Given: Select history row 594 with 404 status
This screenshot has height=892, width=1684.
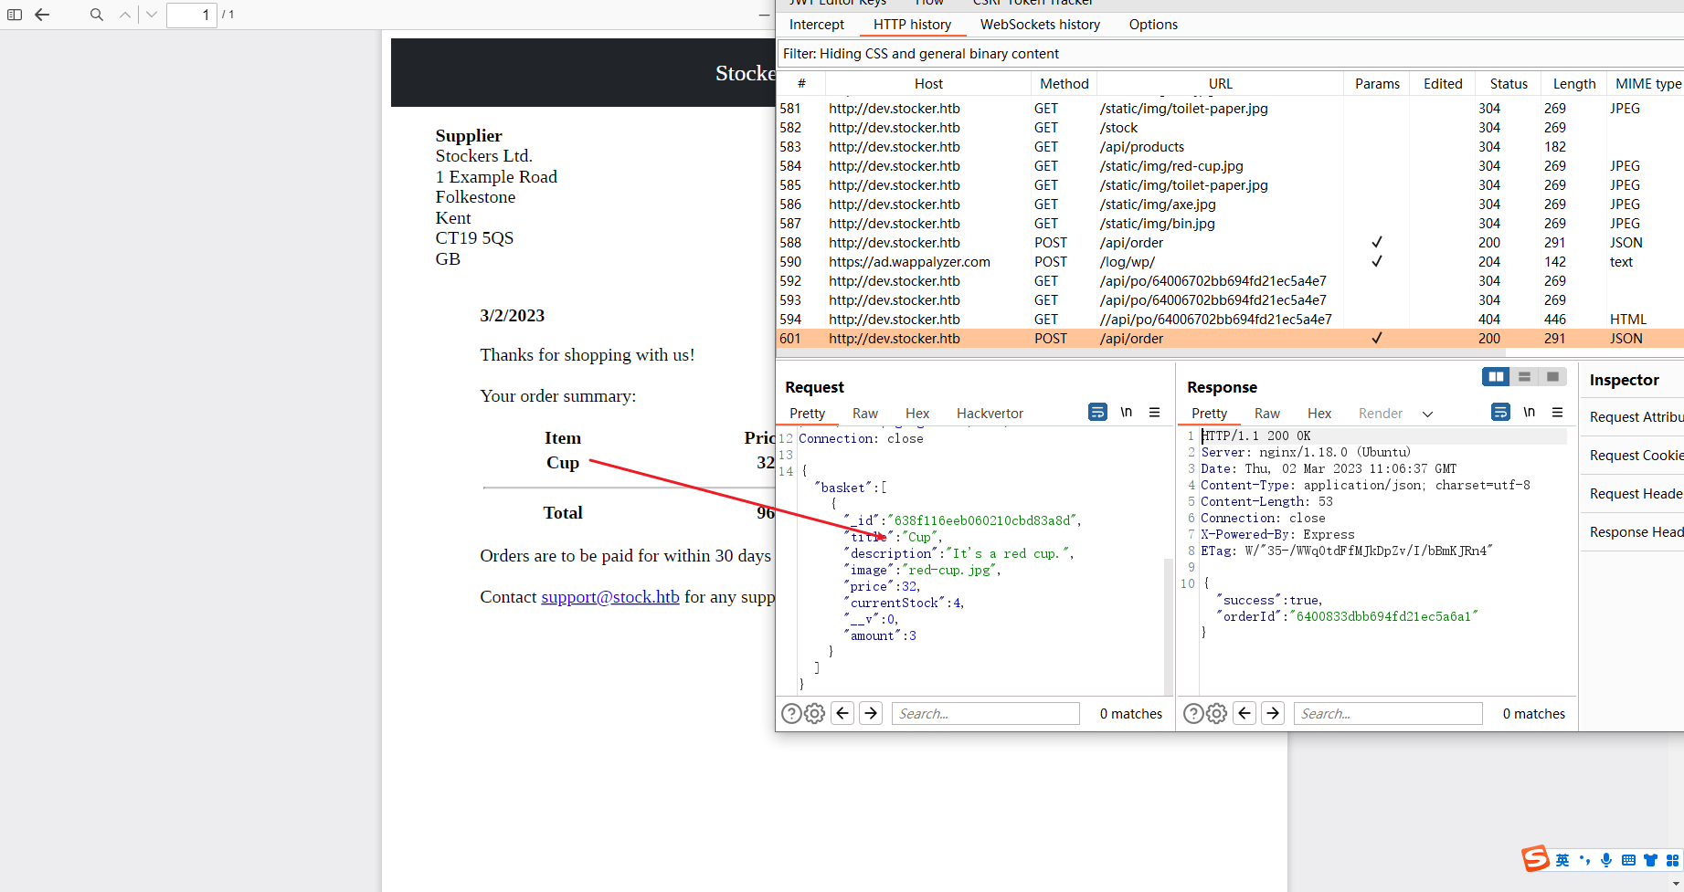Looking at the screenshot, I should 1229,320.
